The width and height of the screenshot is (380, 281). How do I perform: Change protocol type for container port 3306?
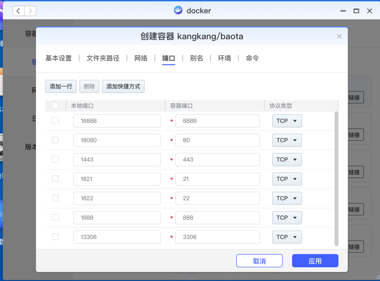click(287, 237)
